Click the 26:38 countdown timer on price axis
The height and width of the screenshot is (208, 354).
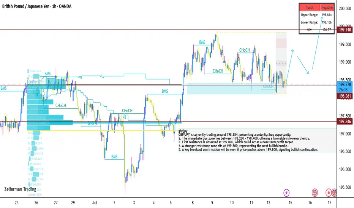343,90
